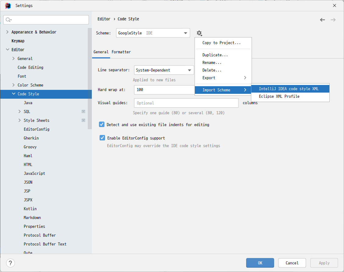Close the Settings dialog

tap(334, 5)
